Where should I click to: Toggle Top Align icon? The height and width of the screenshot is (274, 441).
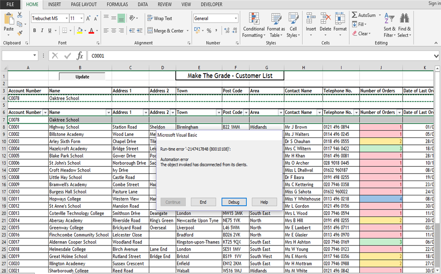pos(106,18)
